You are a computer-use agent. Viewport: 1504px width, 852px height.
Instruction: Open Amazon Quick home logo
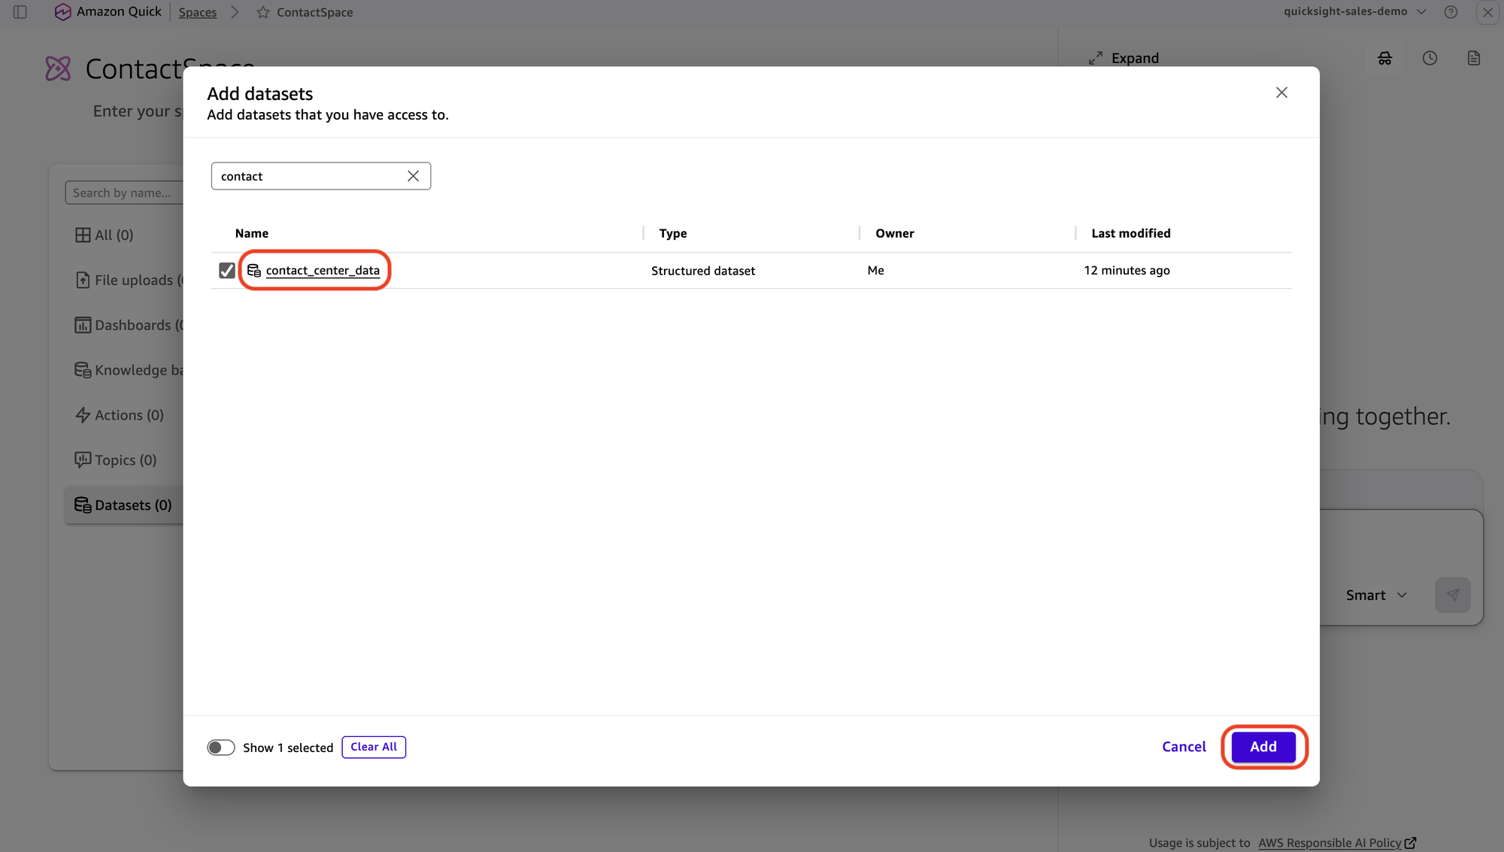coord(108,12)
